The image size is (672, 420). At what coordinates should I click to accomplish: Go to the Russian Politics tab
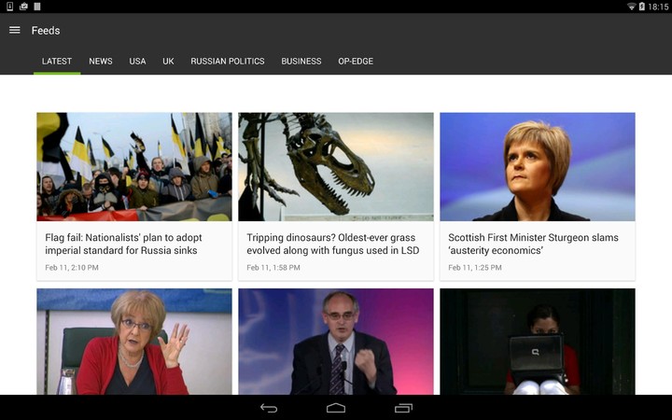pyautogui.click(x=228, y=62)
